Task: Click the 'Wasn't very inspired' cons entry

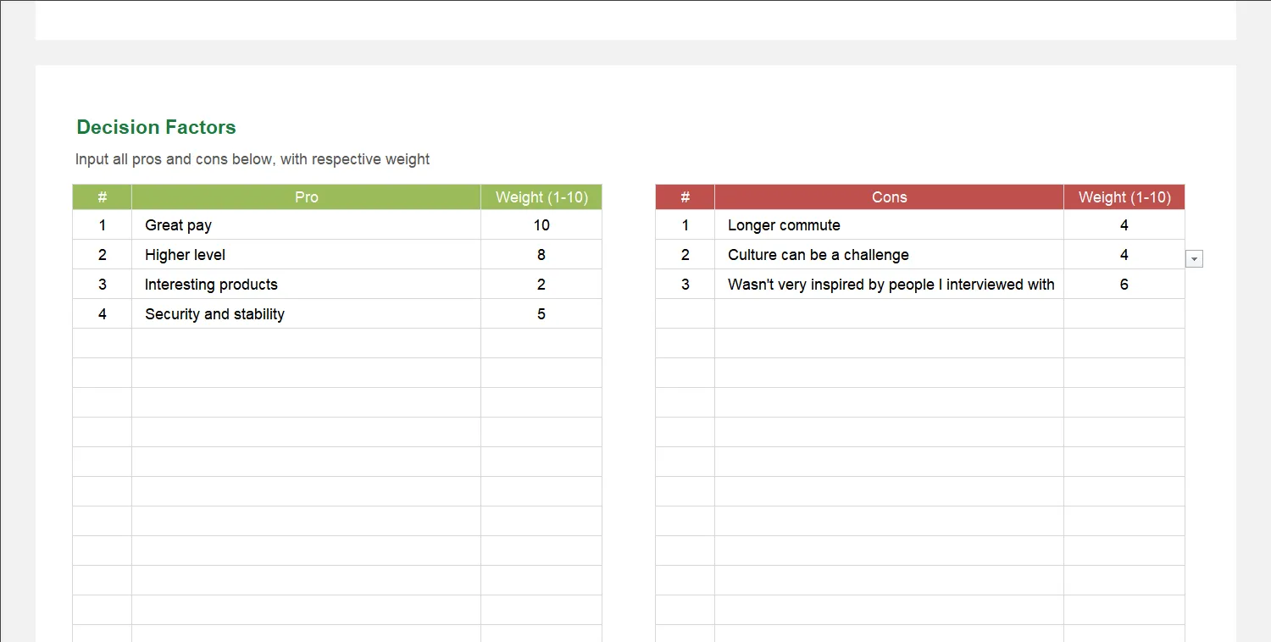Action: (x=890, y=284)
